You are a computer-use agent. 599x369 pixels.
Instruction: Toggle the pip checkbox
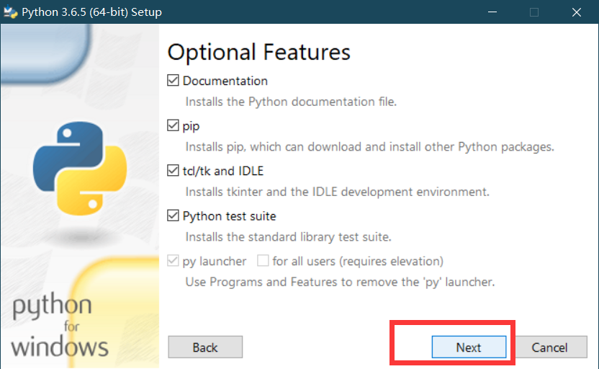tap(173, 125)
